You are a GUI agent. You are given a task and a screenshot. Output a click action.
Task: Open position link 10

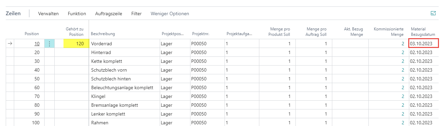tap(37, 44)
